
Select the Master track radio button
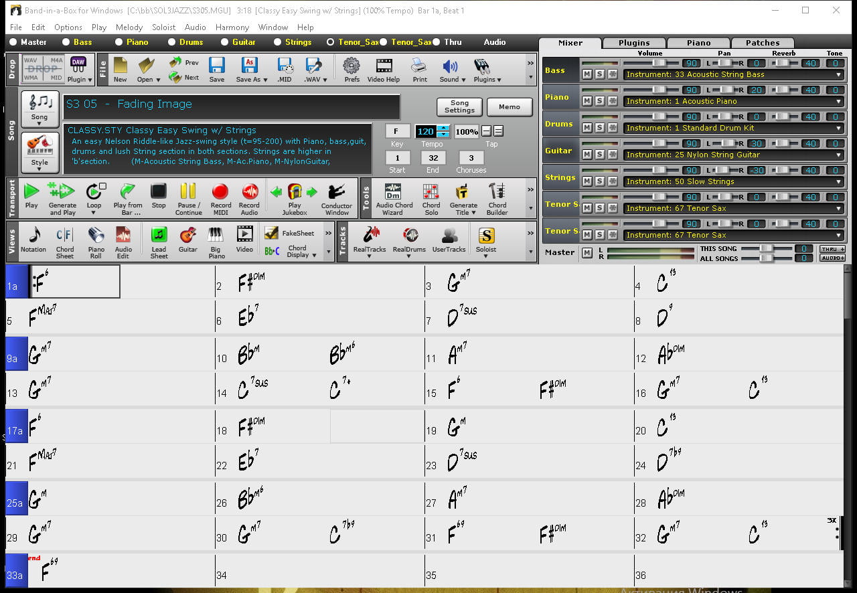click(x=13, y=42)
